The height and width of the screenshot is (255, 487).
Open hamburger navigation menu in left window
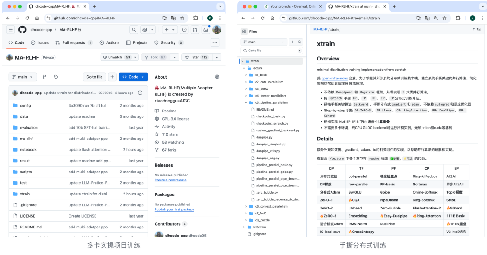point(10,29)
